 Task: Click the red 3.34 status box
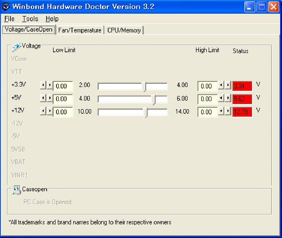(242, 86)
